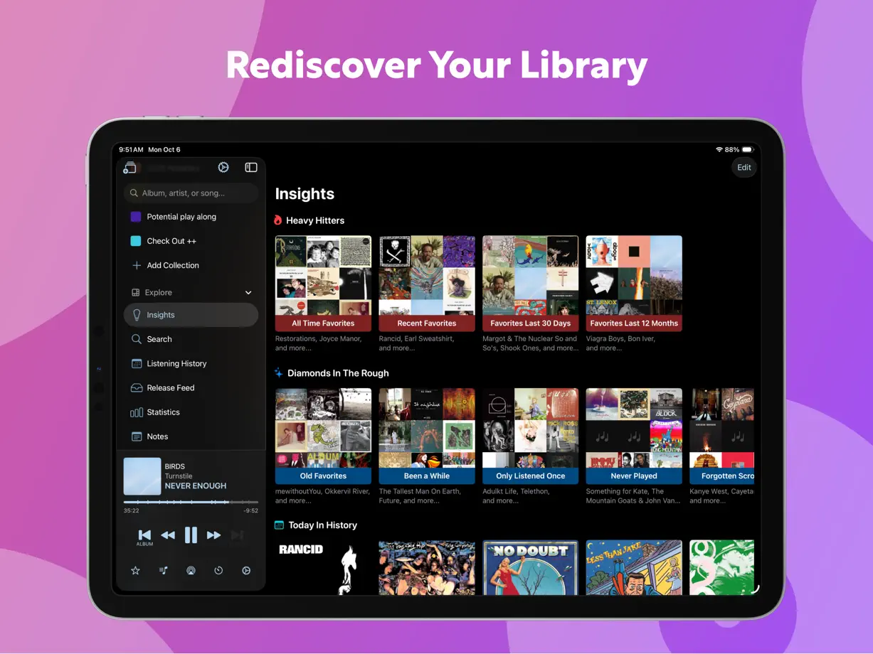
Task: Jump to album start with ALBUM button
Action: (144, 537)
